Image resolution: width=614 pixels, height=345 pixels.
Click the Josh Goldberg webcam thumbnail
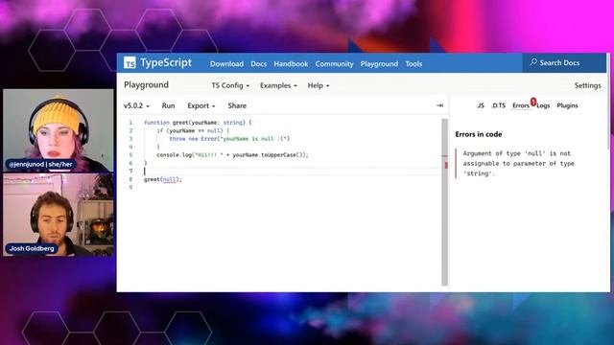click(x=59, y=215)
